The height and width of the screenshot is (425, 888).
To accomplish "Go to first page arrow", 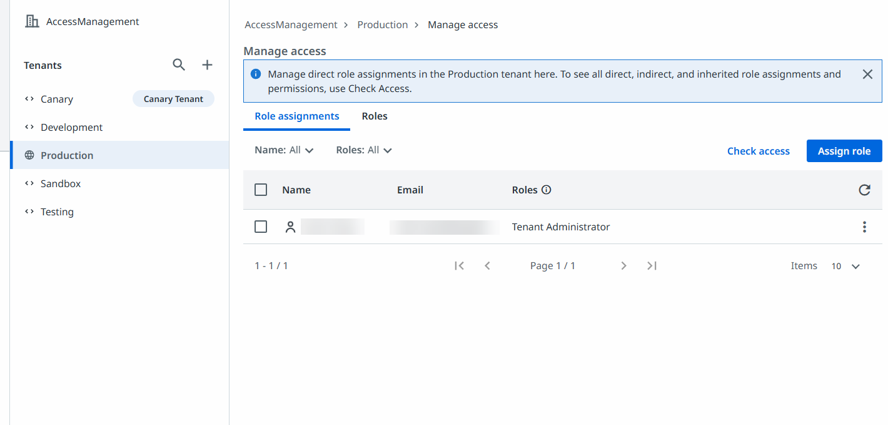I will click(460, 266).
